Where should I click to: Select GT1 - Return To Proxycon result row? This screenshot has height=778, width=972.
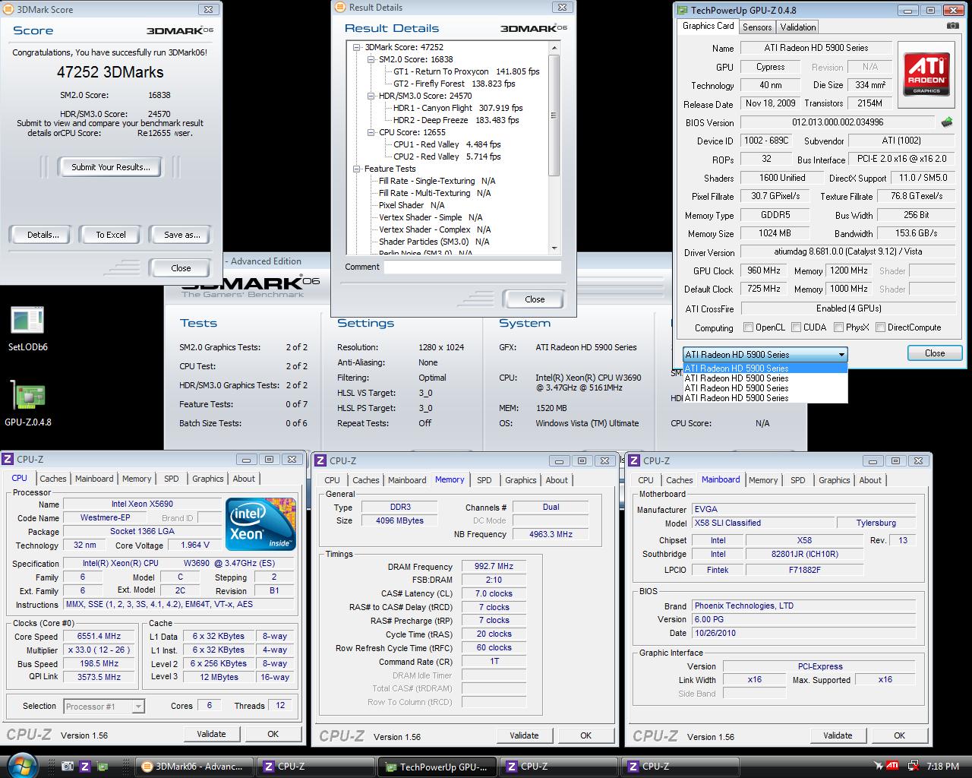[x=466, y=71]
